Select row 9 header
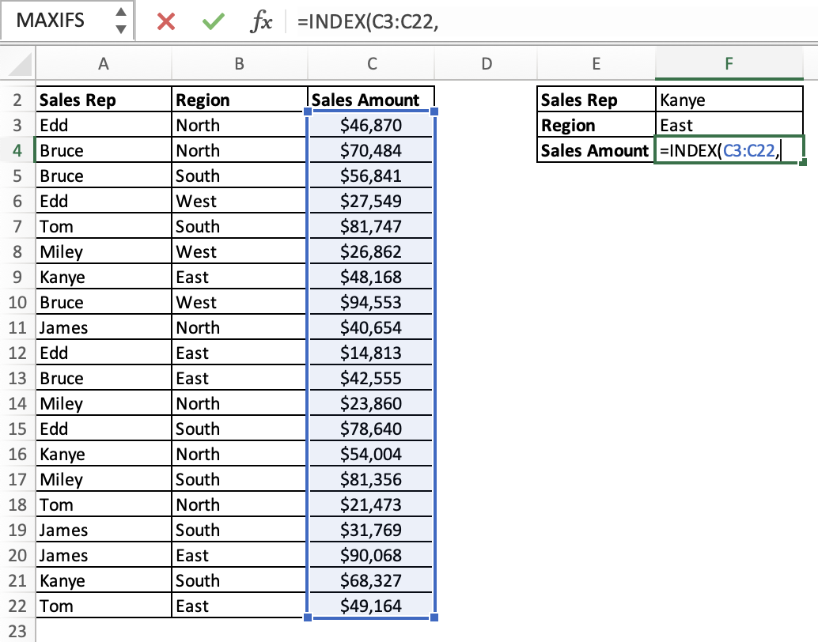Screen dimensions: 818x642 pyautogui.click(x=17, y=277)
